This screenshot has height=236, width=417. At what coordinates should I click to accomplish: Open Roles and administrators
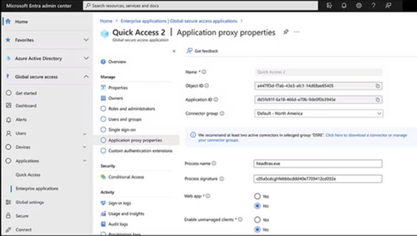132,109
